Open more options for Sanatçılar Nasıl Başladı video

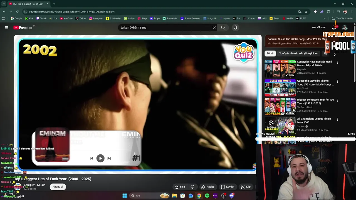click(338, 62)
